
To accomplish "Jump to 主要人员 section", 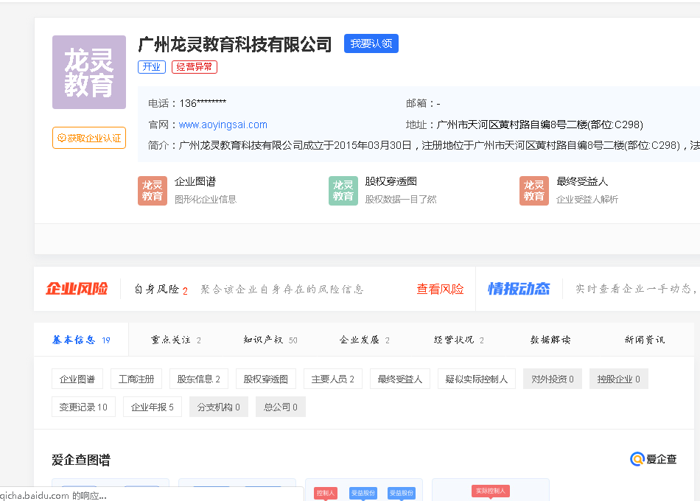I will [332, 379].
